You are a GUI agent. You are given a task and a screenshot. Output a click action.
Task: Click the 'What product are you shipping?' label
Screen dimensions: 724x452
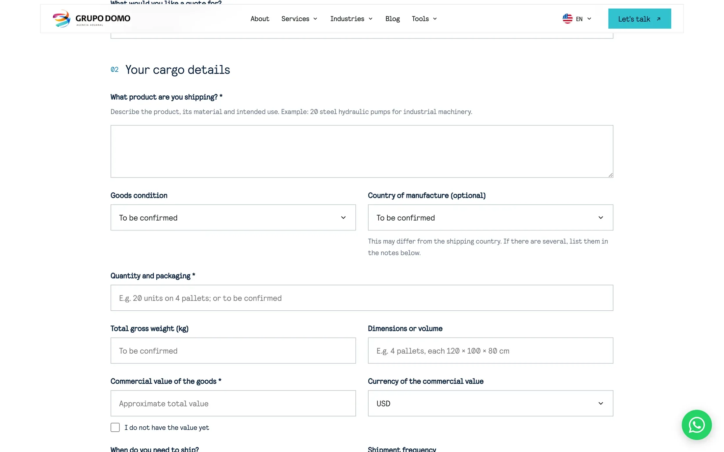pyautogui.click(x=166, y=97)
